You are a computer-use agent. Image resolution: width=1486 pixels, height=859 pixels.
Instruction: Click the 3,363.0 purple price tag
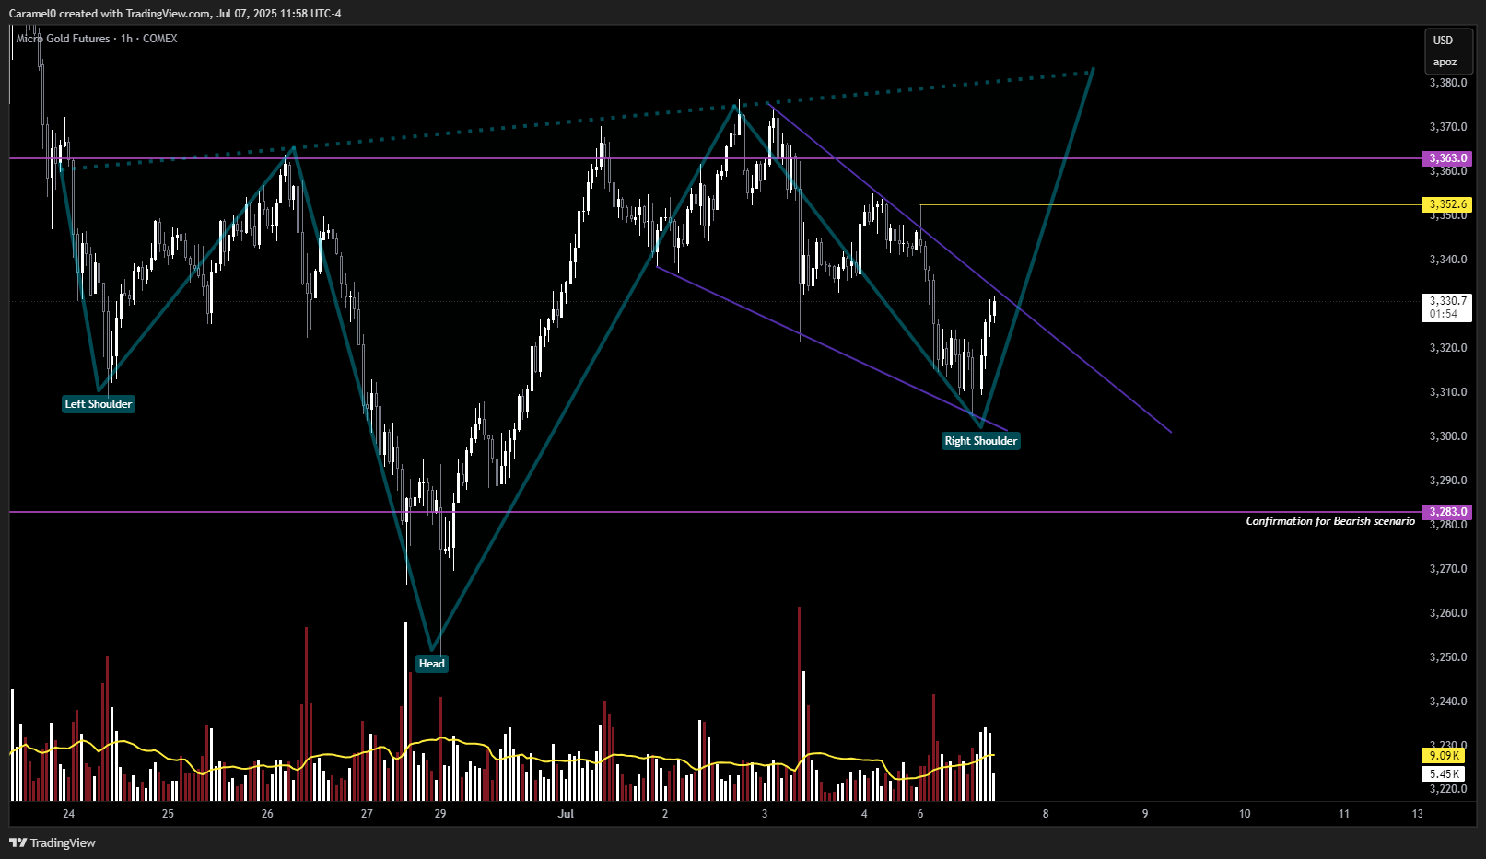pyautogui.click(x=1447, y=158)
